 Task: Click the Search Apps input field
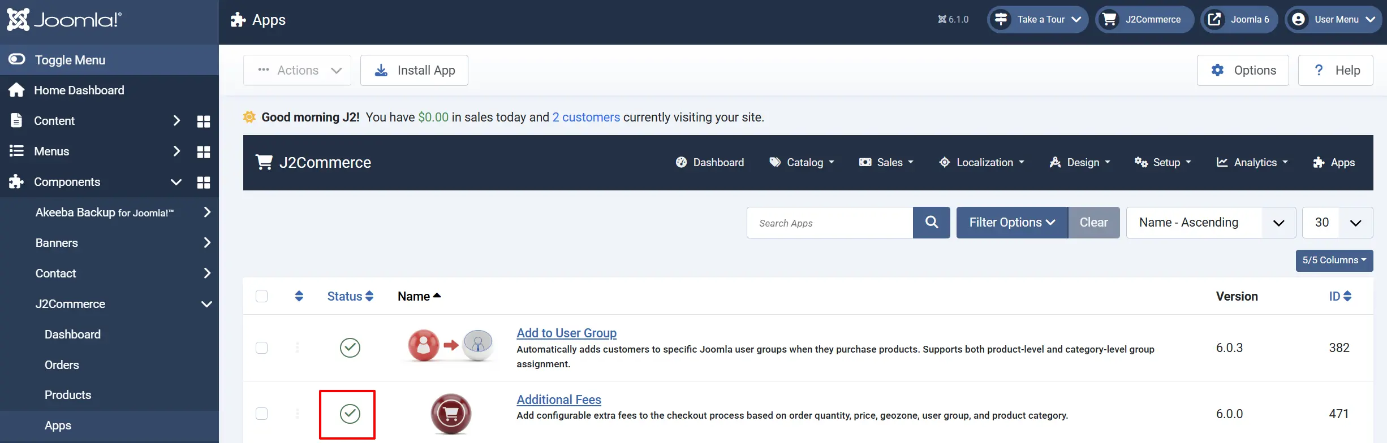click(830, 223)
